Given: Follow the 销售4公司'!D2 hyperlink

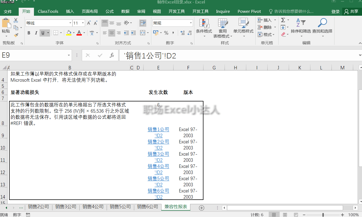Looking at the screenshot, I should (x=159, y=169).
